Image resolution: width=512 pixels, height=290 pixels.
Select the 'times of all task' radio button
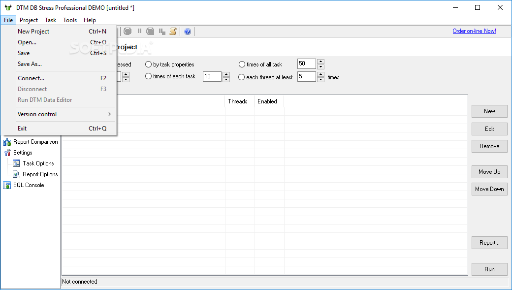242,64
